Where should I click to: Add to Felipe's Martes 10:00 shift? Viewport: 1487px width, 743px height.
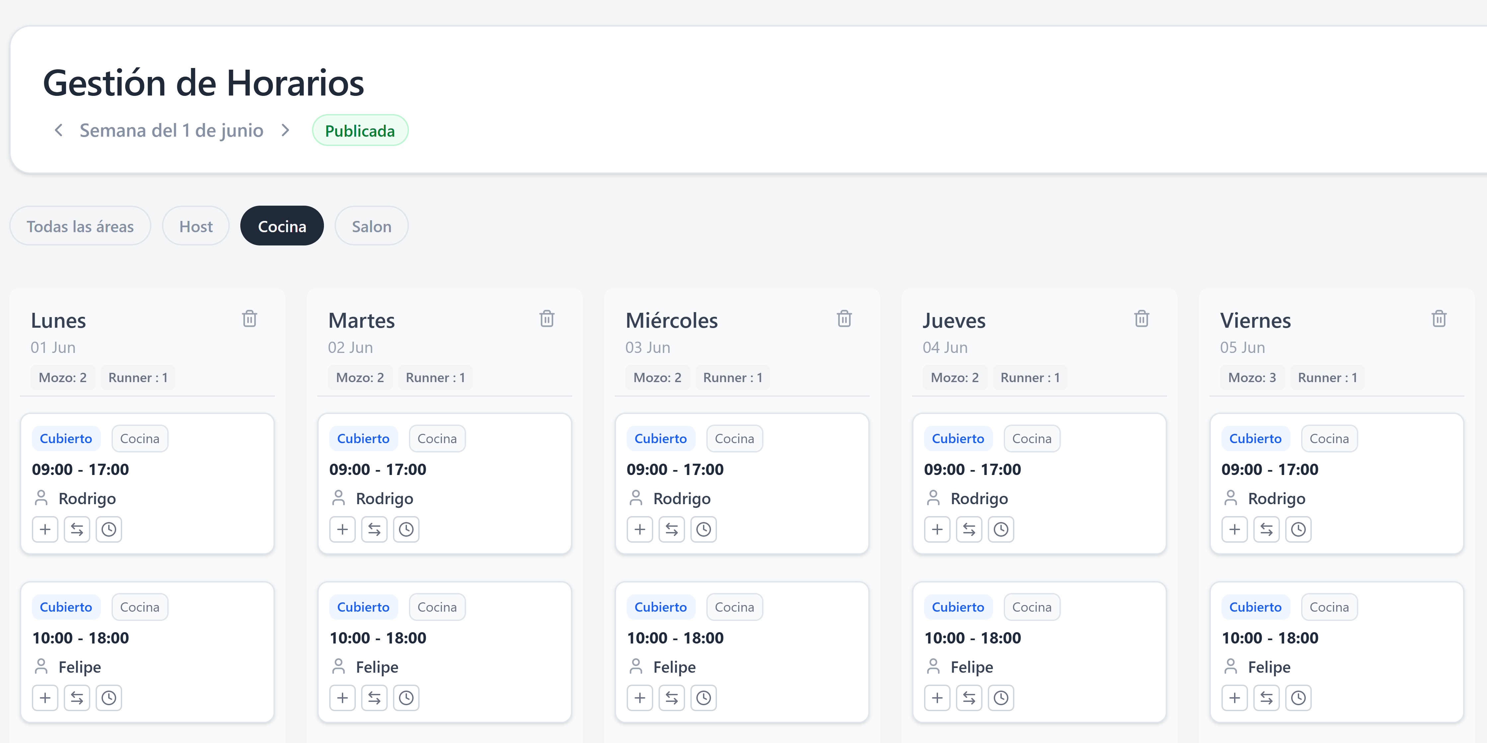[x=342, y=698]
